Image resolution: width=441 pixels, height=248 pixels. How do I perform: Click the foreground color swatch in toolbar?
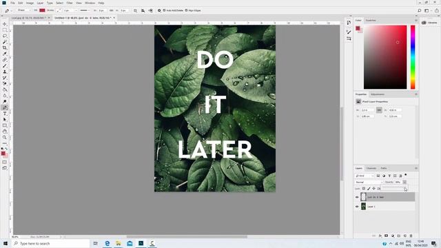(3, 153)
